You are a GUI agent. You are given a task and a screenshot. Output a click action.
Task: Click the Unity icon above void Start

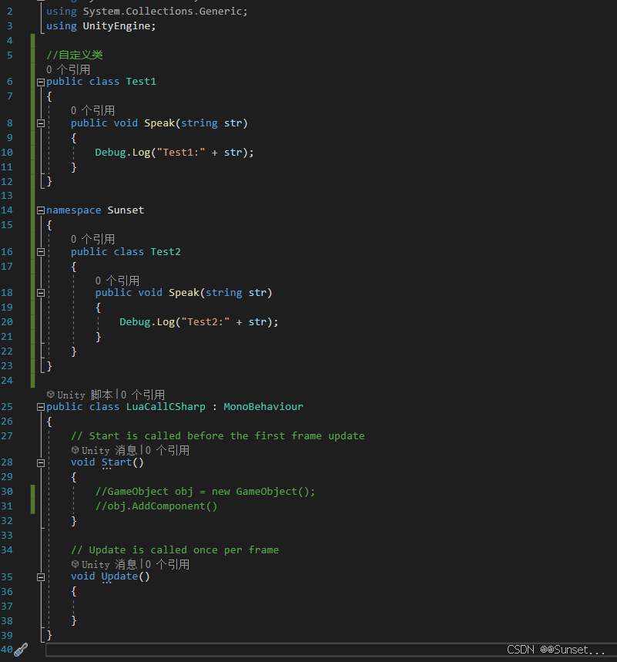tap(75, 450)
